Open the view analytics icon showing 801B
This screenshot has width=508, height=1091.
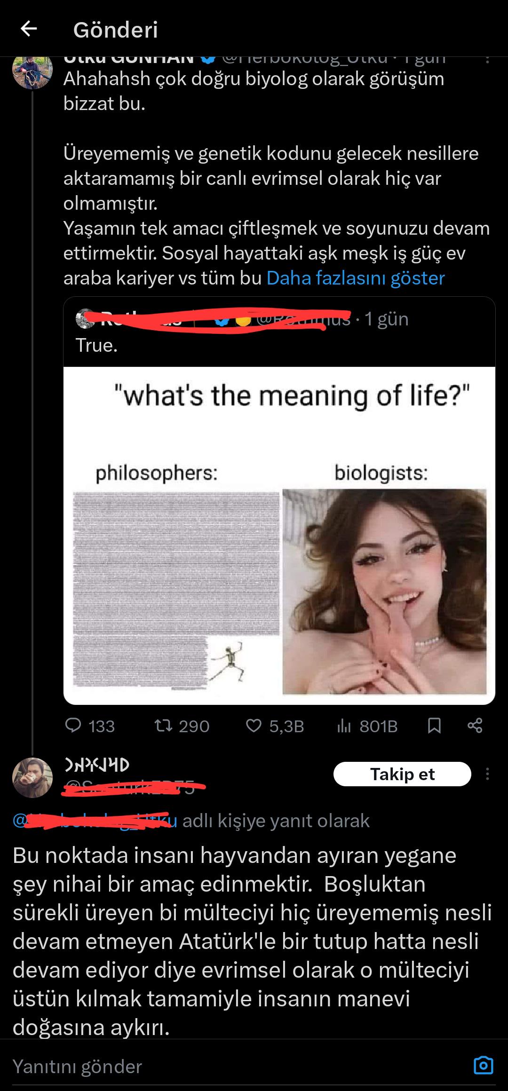[344, 726]
